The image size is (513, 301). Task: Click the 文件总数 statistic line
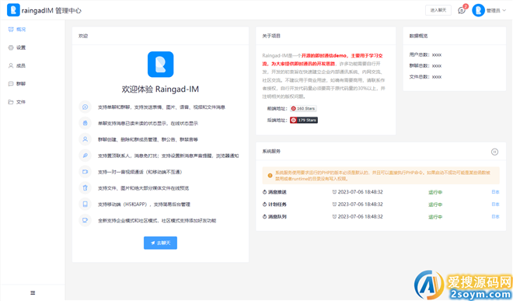pyautogui.click(x=425, y=77)
